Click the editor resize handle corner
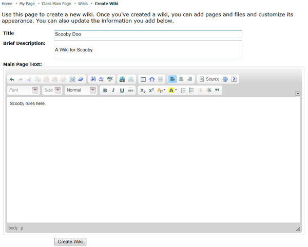 point(298,228)
